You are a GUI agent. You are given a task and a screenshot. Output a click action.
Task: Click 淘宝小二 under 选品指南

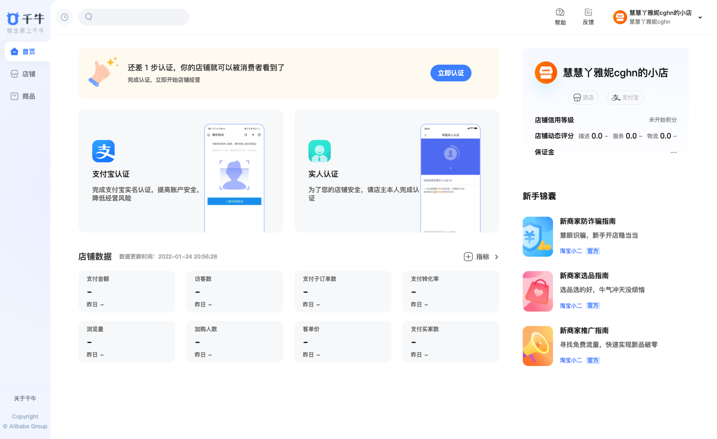pyautogui.click(x=571, y=306)
